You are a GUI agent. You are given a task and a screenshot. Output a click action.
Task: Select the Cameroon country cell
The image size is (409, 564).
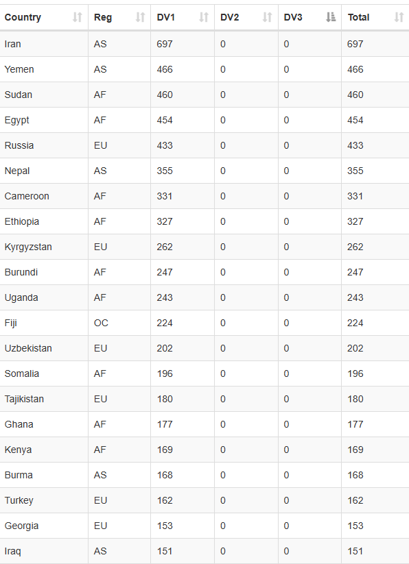click(x=44, y=196)
